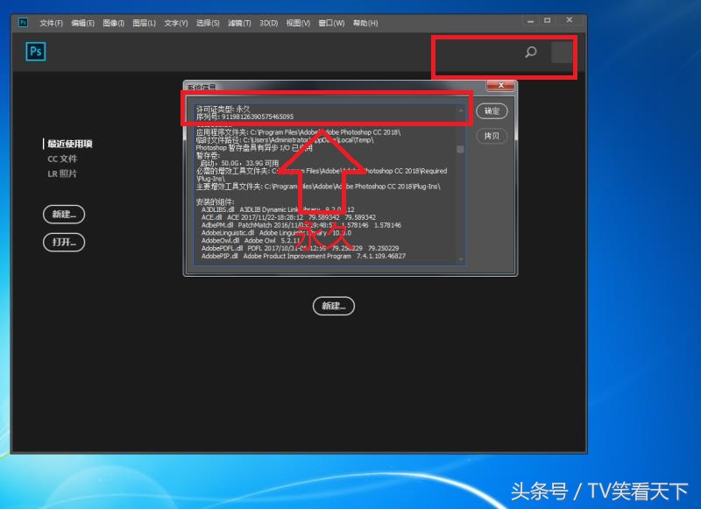
Task: Click the scroll-up arrow in the system info list
Action: pos(461,112)
